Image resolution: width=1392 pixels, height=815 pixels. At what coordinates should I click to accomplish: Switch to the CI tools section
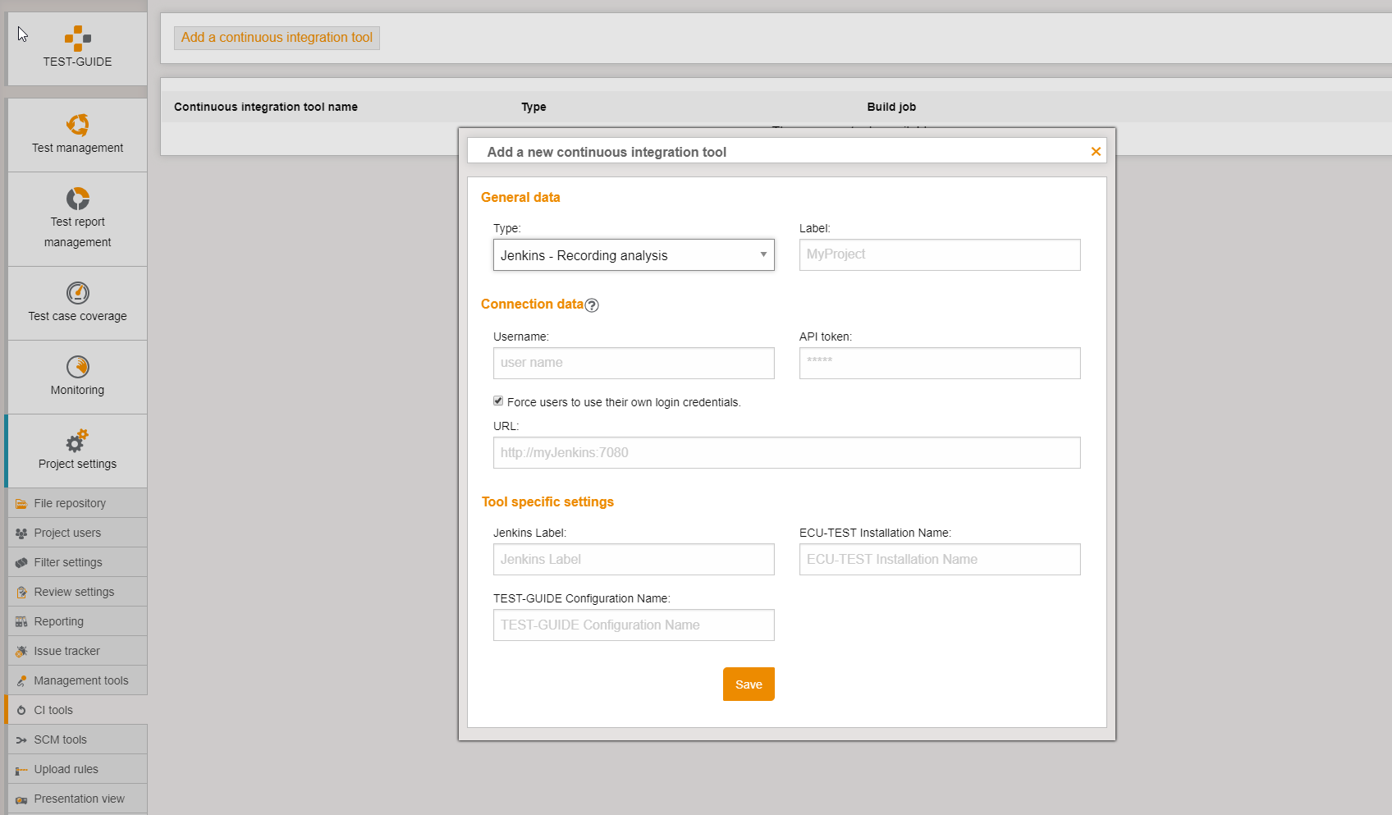pos(52,709)
